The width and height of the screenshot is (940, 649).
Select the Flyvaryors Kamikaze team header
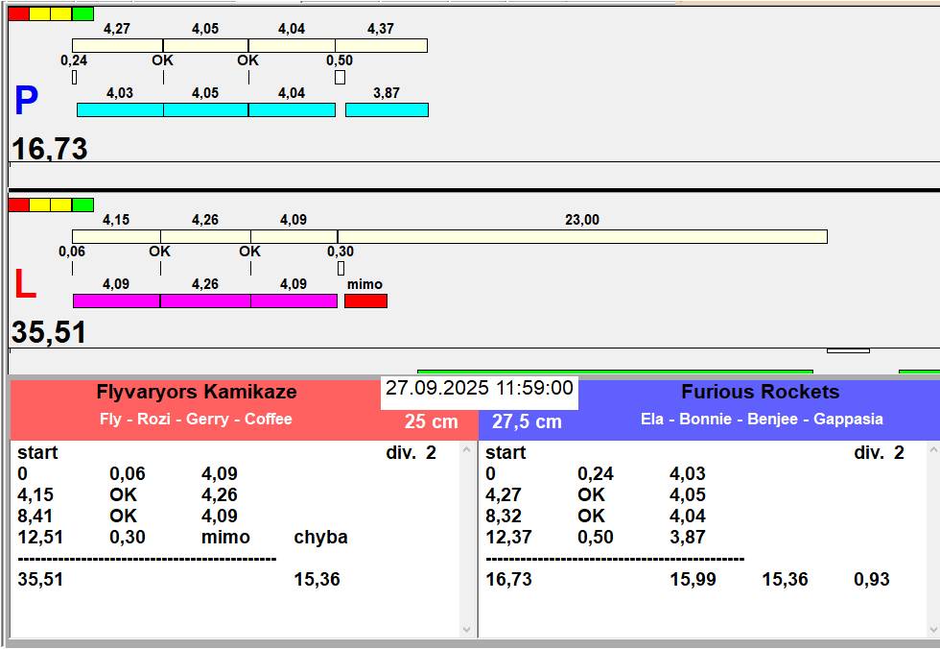pos(197,392)
